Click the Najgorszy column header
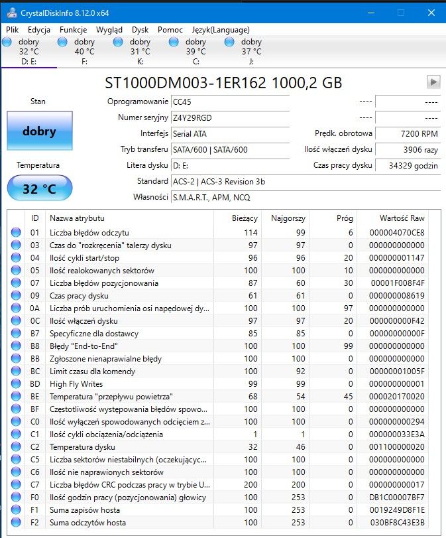 (285, 218)
